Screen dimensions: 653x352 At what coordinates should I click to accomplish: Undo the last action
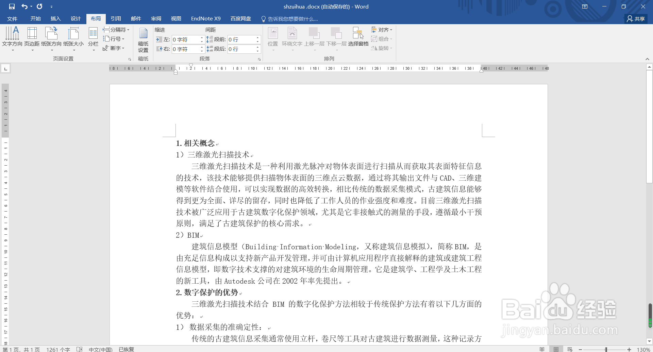coord(24,6)
